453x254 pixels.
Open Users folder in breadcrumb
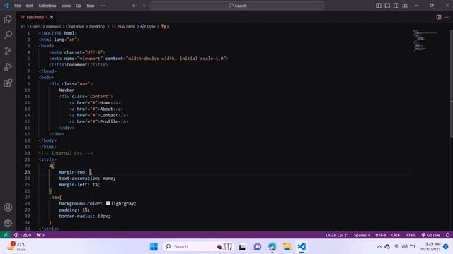click(35, 27)
